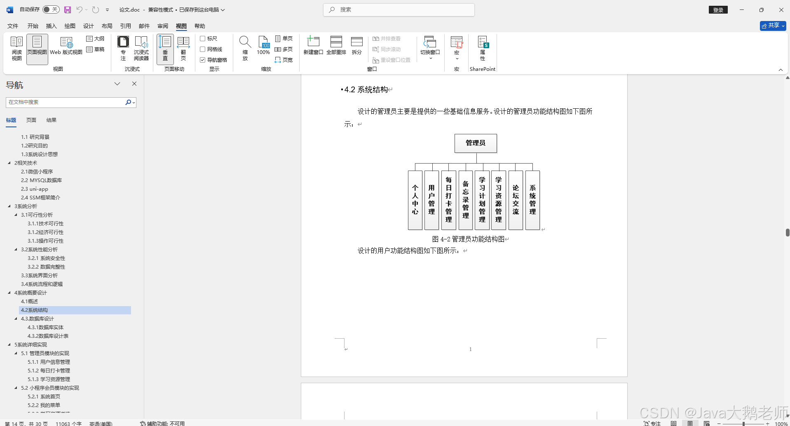This screenshot has width=790, height=426.
Task: Open Switch Windows dropdown (切换窗口)
Action: pos(430,49)
